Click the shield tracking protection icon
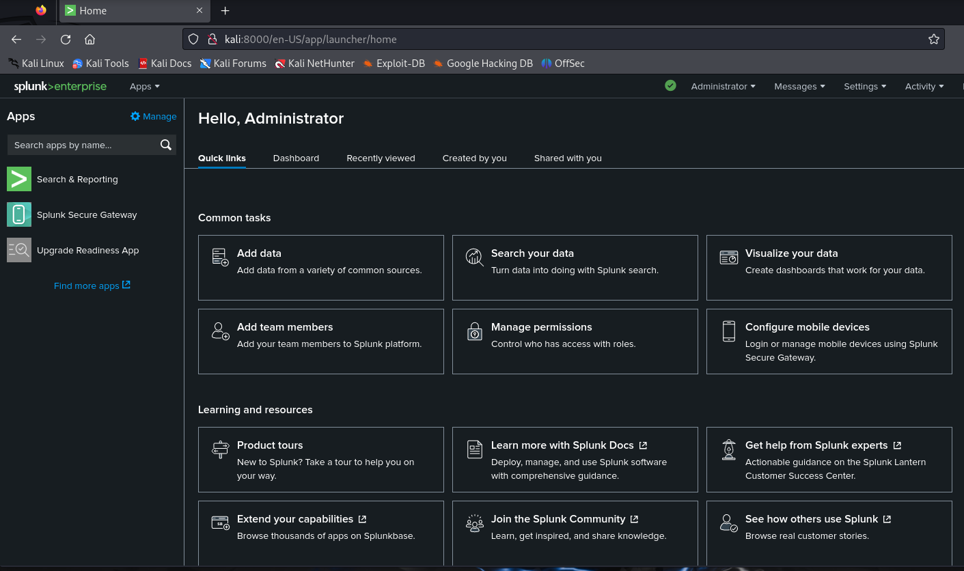The width and height of the screenshot is (964, 571). pyautogui.click(x=193, y=39)
